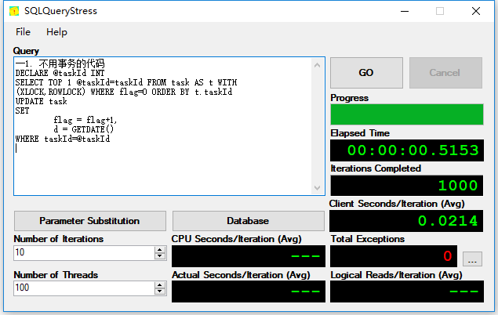Click the UPDATE task line in query

coord(42,101)
